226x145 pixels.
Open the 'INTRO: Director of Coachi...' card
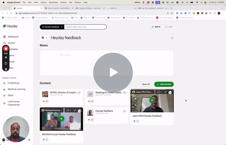pyautogui.click(x=61, y=97)
